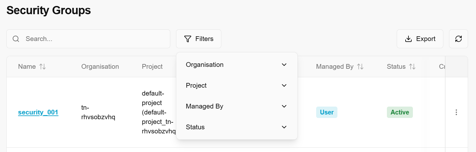
Task: Expand the Organisation filter chevron
Action: point(284,65)
